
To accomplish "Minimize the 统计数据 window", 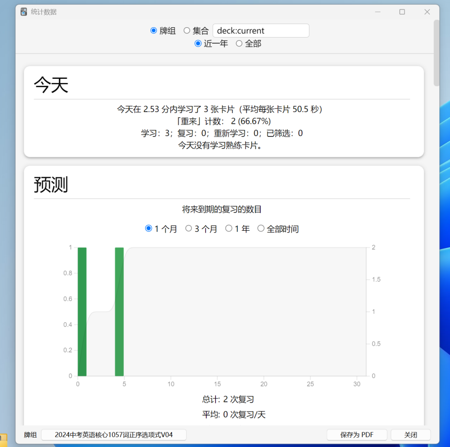I will (x=378, y=12).
